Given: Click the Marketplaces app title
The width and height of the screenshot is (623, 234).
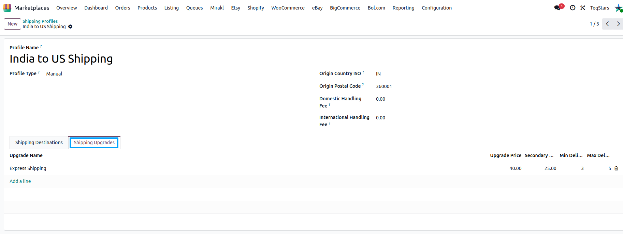Looking at the screenshot, I should click(x=32, y=7).
